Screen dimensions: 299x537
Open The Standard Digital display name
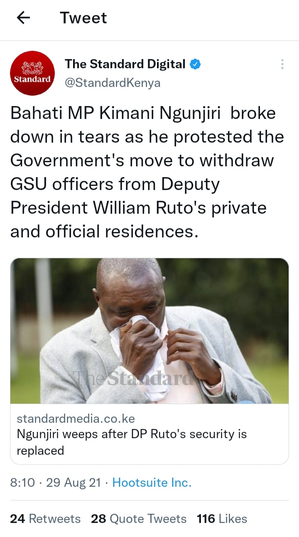[125, 64]
